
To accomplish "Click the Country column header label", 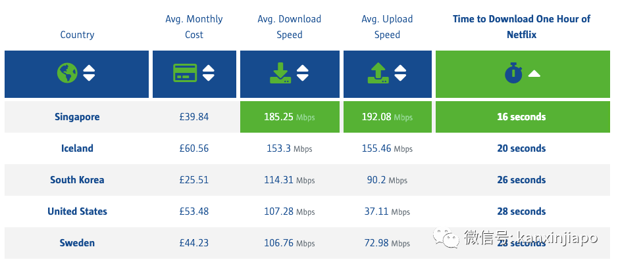I will coord(77,35).
